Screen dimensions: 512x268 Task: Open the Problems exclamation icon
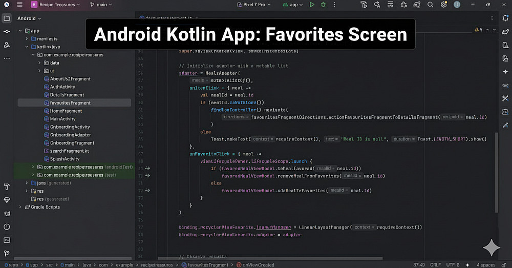pos(7,226)
